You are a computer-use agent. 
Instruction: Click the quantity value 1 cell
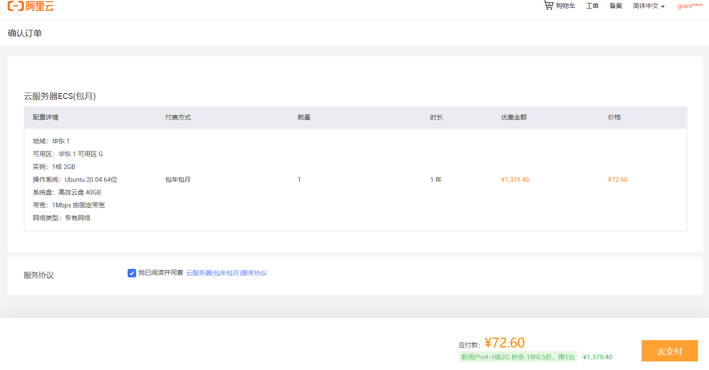(299, 180)
